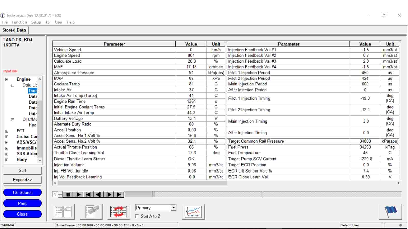Image resolution: width=408 pixels, height=229 pixels.
Task: Click the TSI Search button
Action: pyautogui.click(x=22, y=193)
